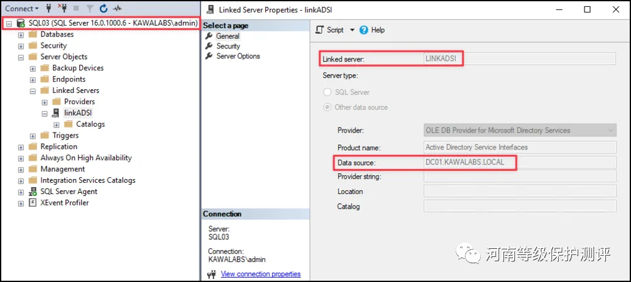The height and width of the screenshot is (282, 631).
Task: Click the SQL03 server database icon
Action: [x=21, y=24]
